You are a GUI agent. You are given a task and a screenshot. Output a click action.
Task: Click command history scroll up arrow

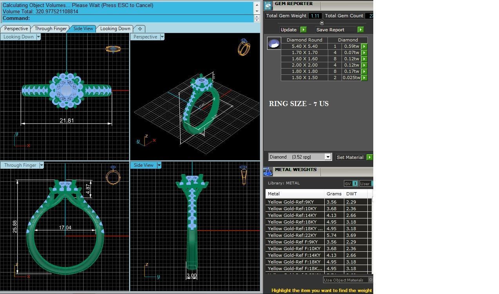pos(257,5)
